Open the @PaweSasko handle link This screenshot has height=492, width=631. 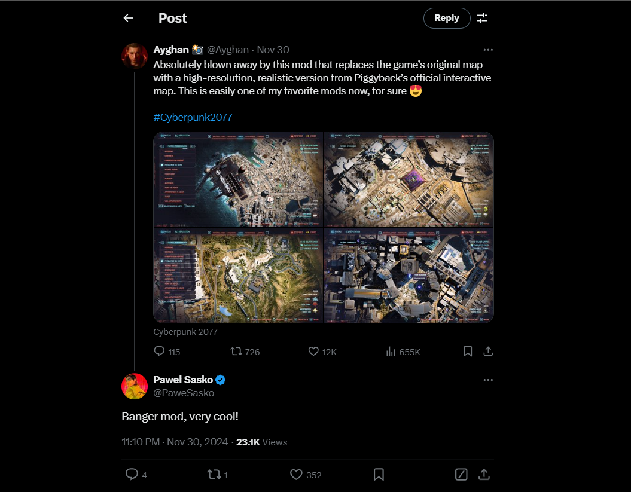(184, 393)
